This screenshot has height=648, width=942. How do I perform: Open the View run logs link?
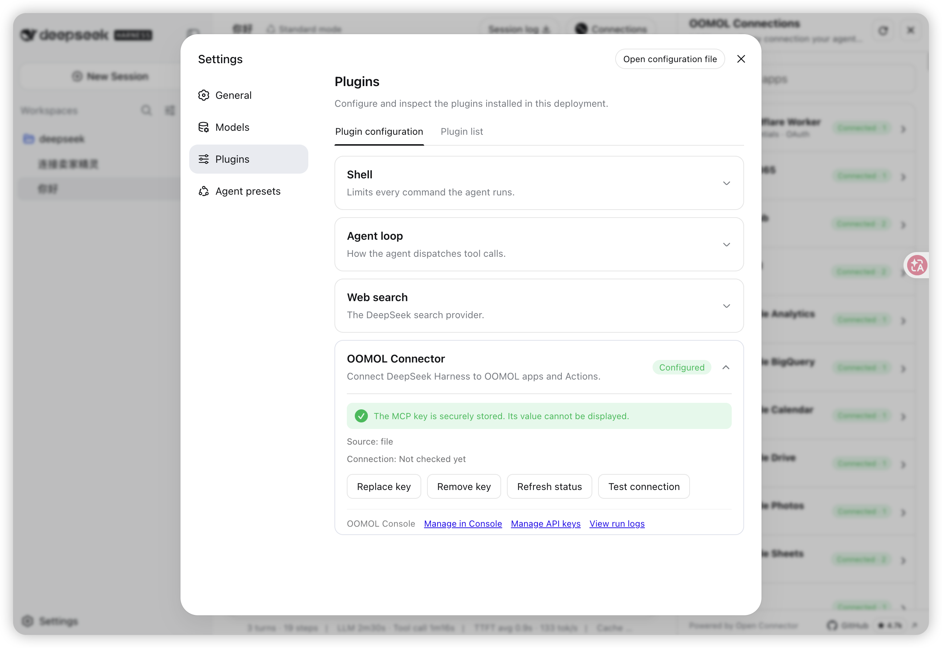coord(617,523)
